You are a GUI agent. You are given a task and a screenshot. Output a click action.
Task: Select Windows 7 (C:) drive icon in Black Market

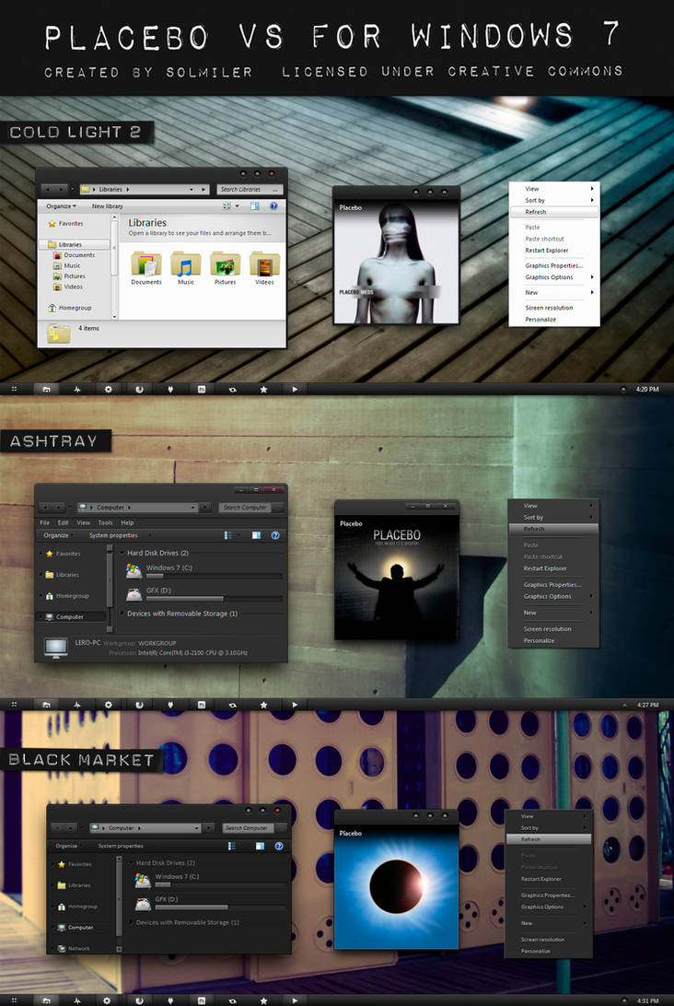pyautogui.click(x=143, y=881)
